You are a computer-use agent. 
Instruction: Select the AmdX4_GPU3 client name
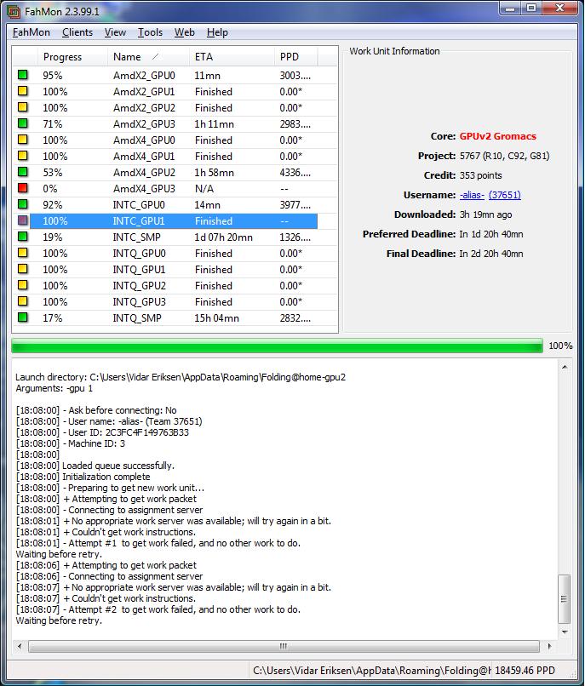coord(144,189)
